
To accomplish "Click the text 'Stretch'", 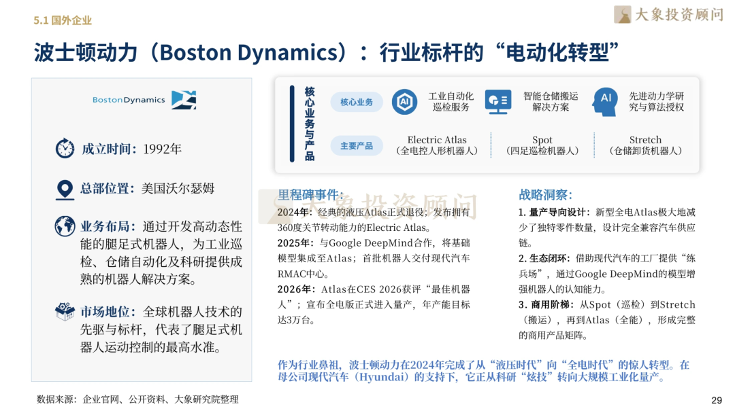I will point(645,140).
